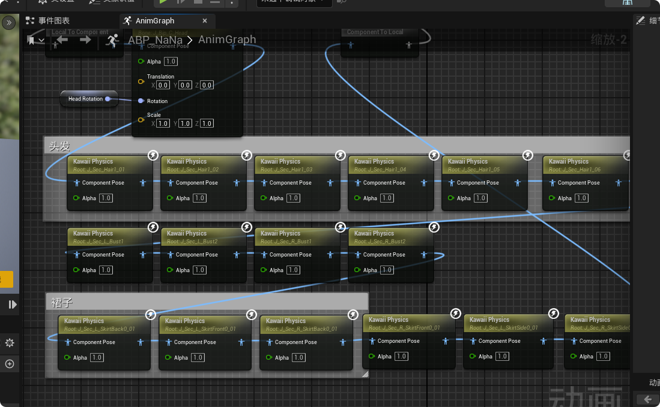Screen dimensions: 660x407
Task: Go back with the left navigation arrow
Action: pos(62,40)
